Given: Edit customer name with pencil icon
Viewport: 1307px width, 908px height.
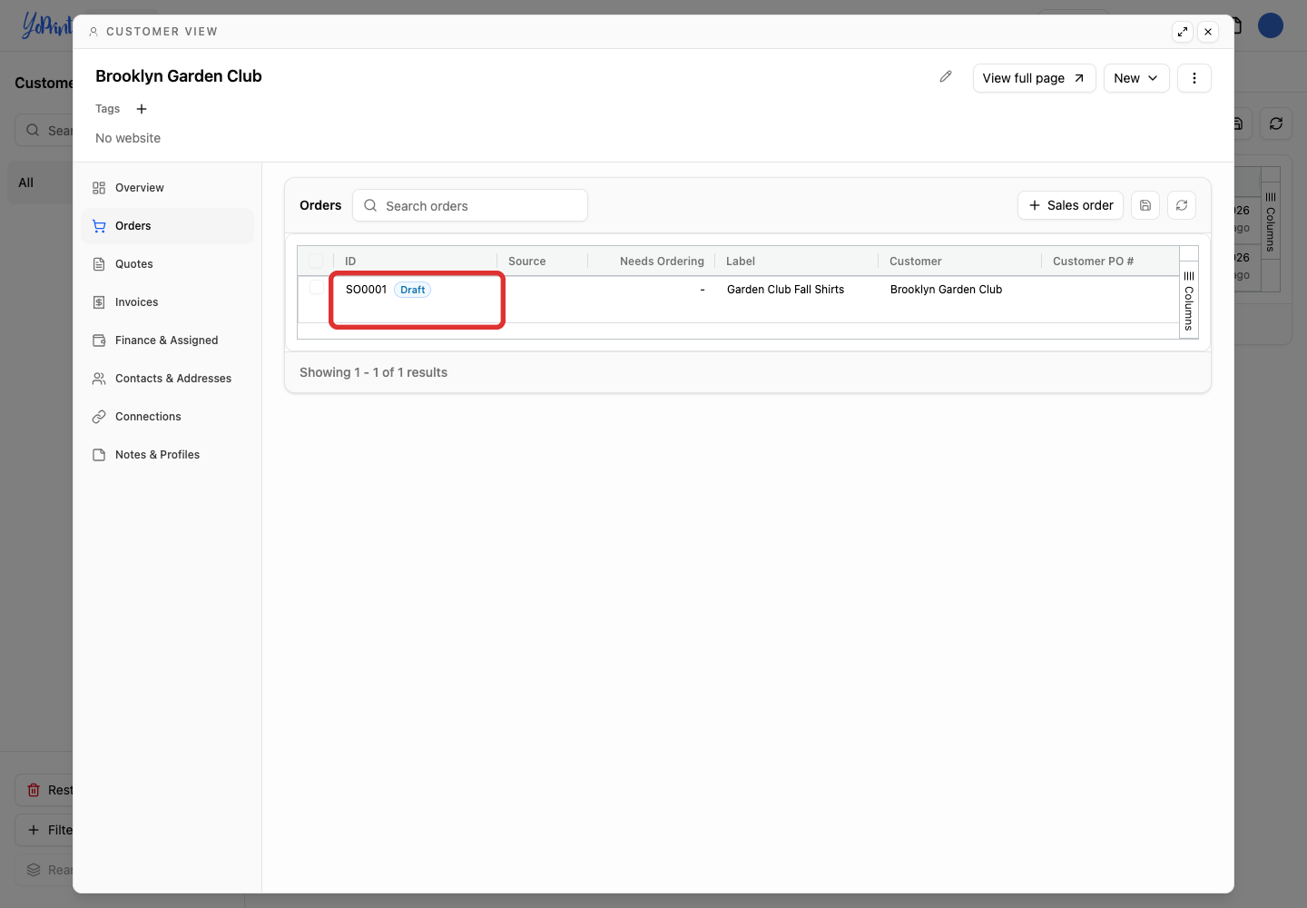Looking at the screenshot, I should click(946, 77).
